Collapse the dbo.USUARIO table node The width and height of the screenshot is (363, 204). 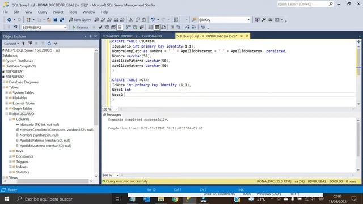tap(7, 114)
